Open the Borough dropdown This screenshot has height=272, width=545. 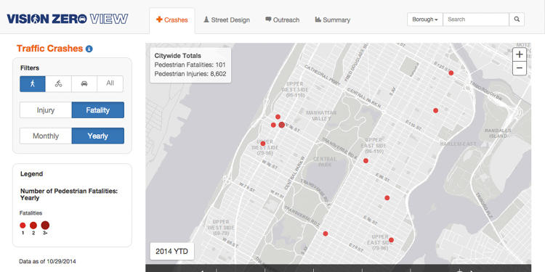pos(425,20)
